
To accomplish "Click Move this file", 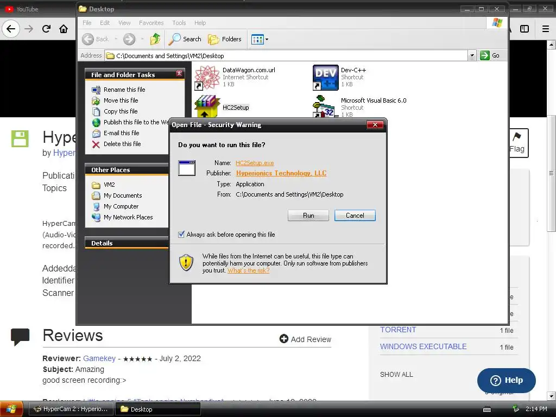I will click(121, 100).
